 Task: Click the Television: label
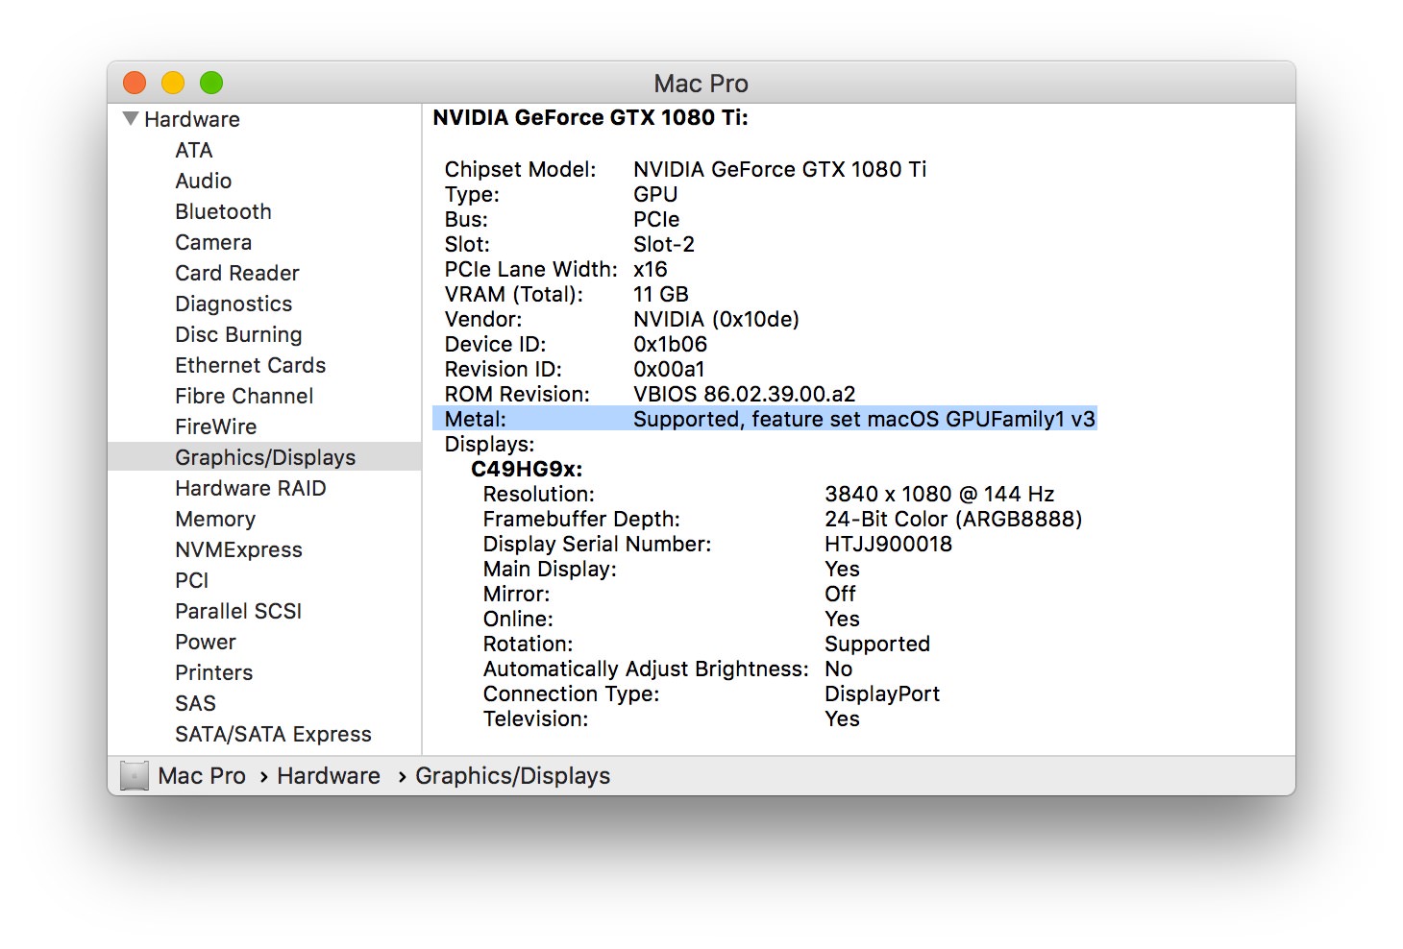coord(535,718)
